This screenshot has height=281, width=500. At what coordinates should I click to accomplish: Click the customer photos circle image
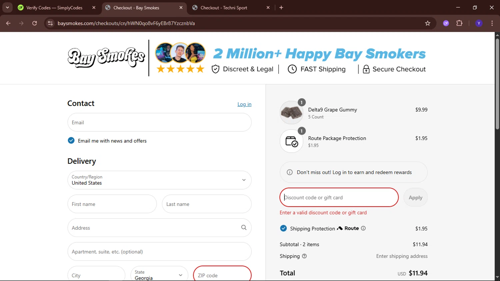coord(180,53)
